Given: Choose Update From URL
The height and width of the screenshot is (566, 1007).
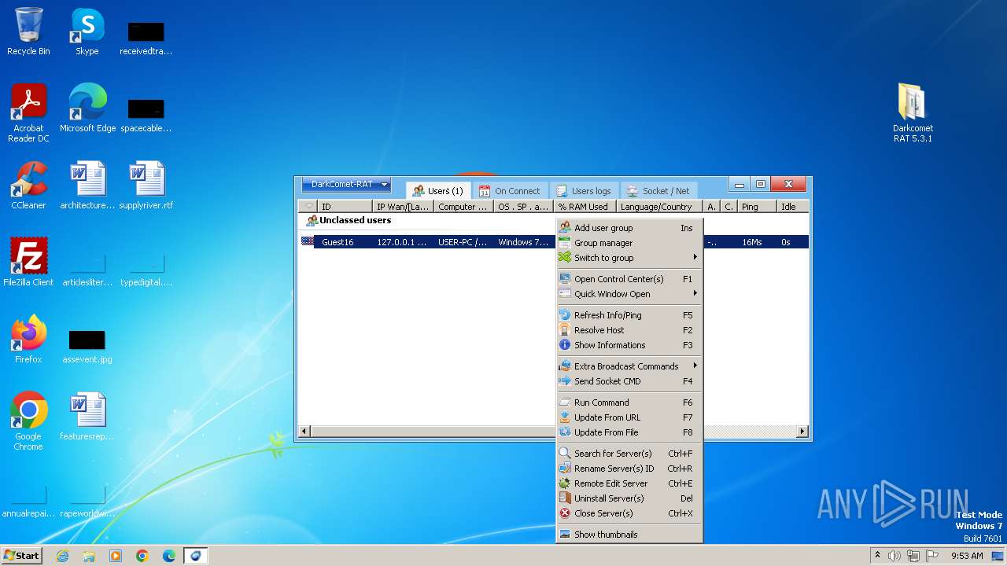Looking at the screenshot, I should click(629, 417).
